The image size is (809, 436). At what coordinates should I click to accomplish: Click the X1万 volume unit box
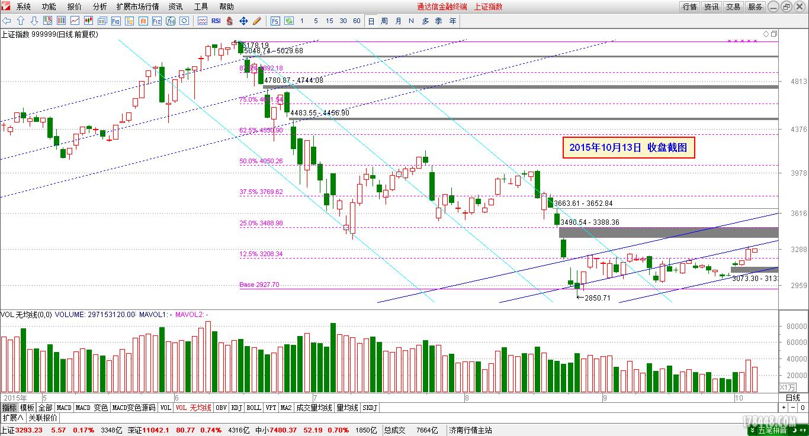[x=787, y=387]
